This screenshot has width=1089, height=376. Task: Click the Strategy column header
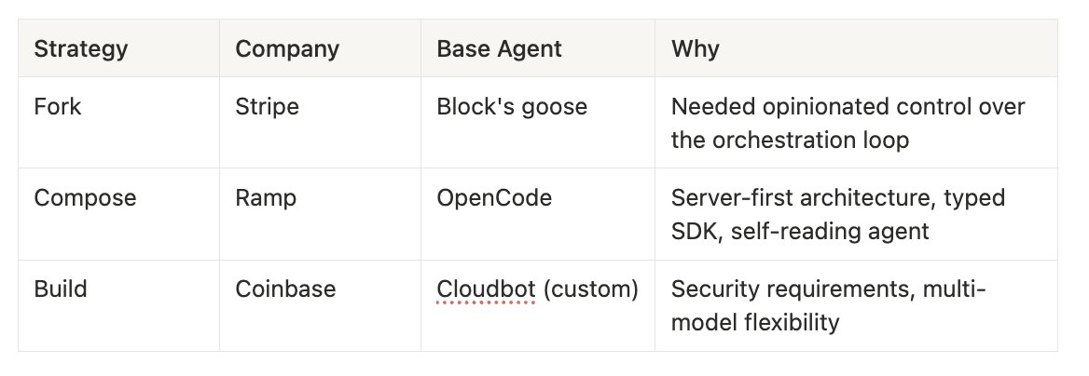(x=118, y=48)
